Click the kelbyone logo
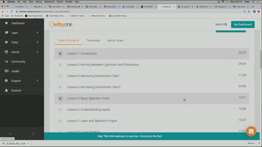Image resolution: width=262 pixels, height=147 pixels. (x=61, y=24)
